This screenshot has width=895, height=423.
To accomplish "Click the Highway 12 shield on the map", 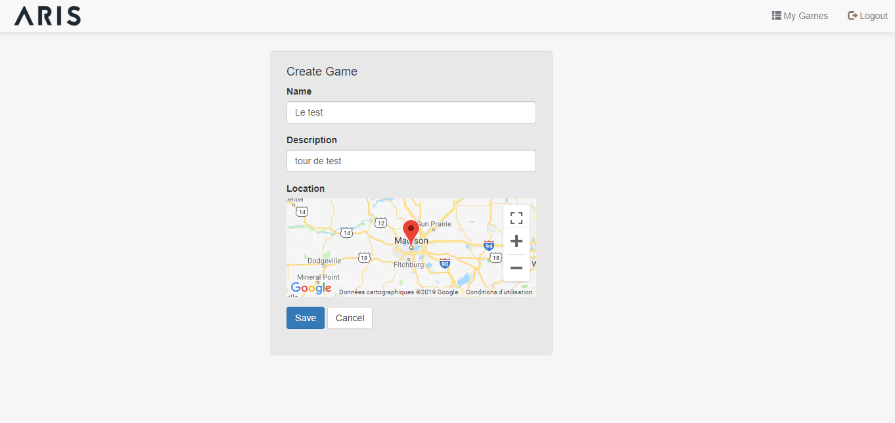I will (380, 223).
